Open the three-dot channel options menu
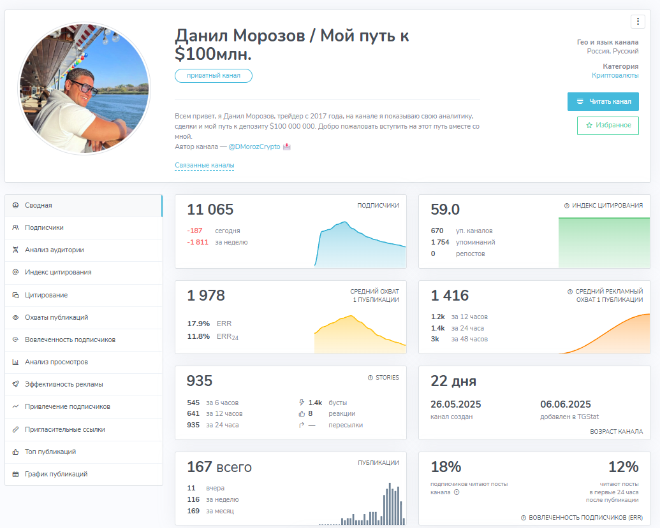Viewport: 660px width, 528px height. tap(638, 21)
